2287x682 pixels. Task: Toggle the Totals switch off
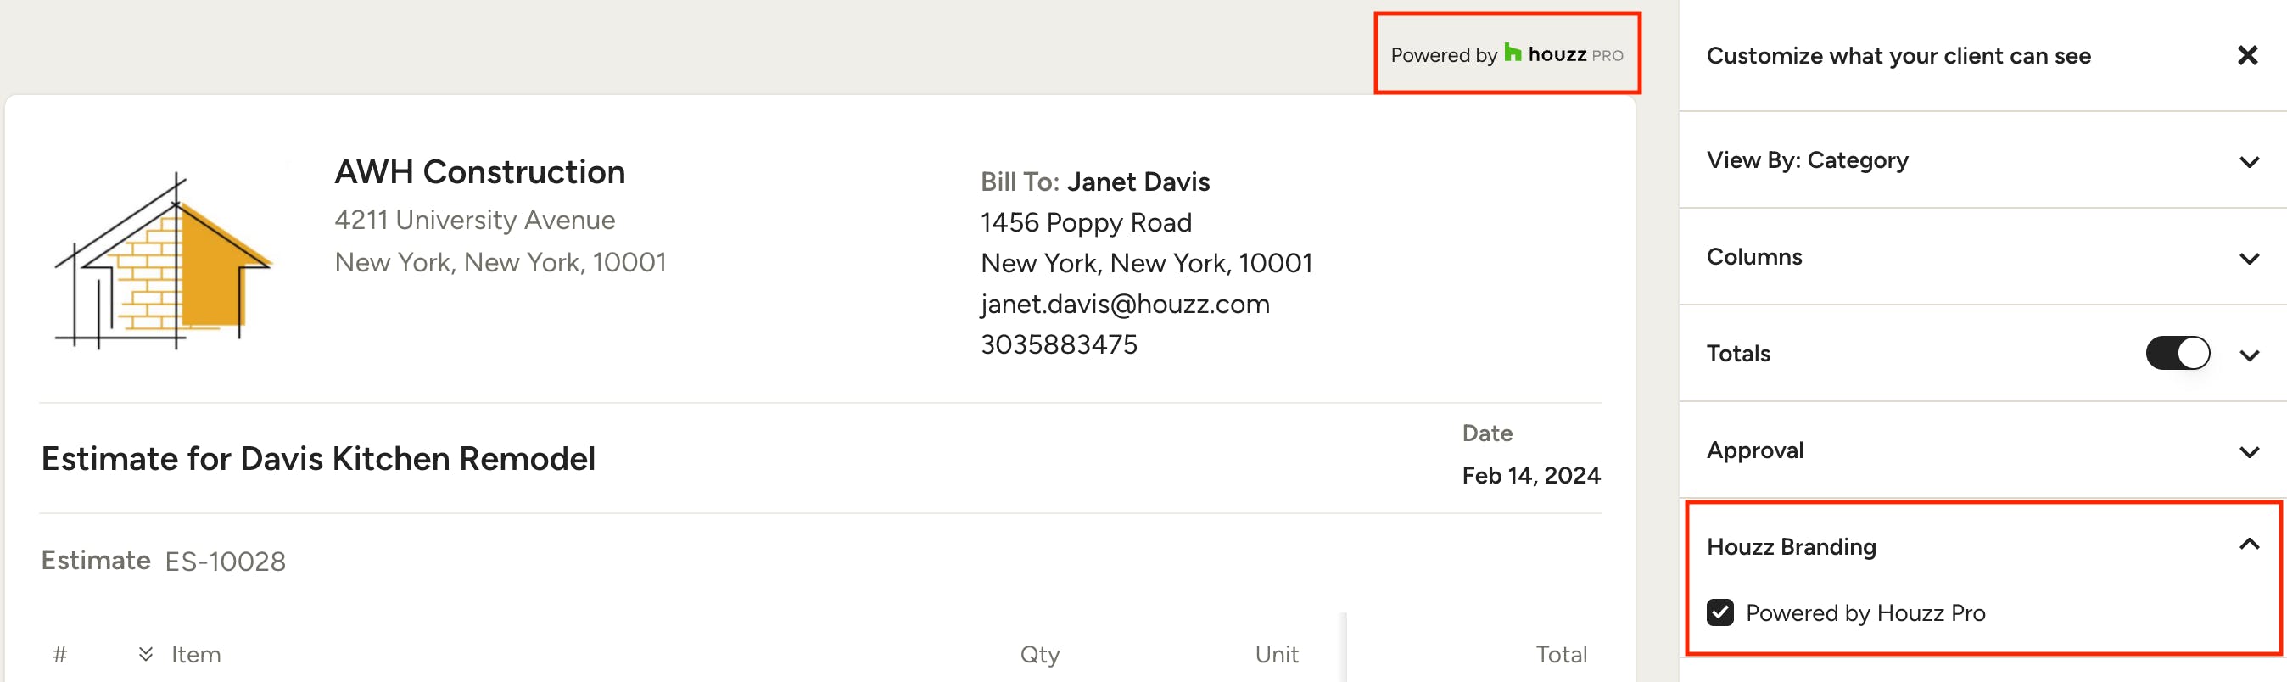[2178, 354]
